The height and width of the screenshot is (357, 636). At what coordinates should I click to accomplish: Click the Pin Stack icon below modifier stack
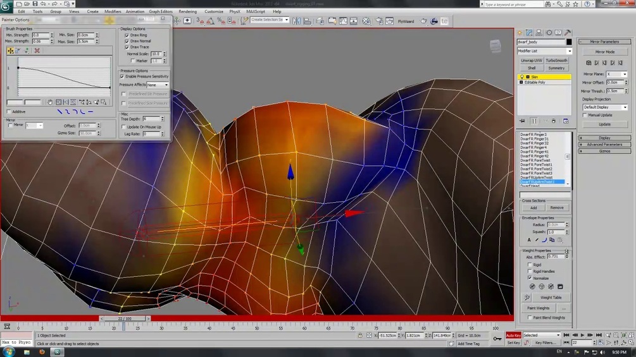(523, 121)
